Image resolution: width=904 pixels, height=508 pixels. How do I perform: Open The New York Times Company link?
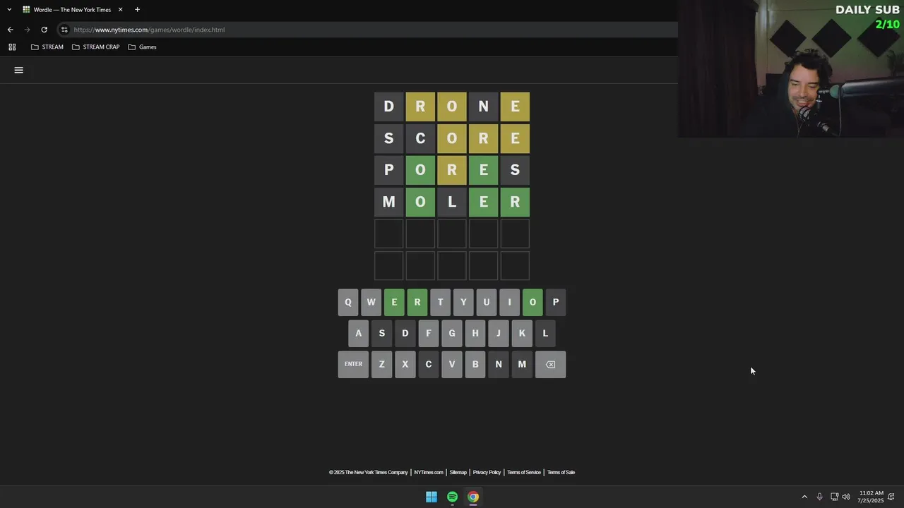tap(369, 472)
